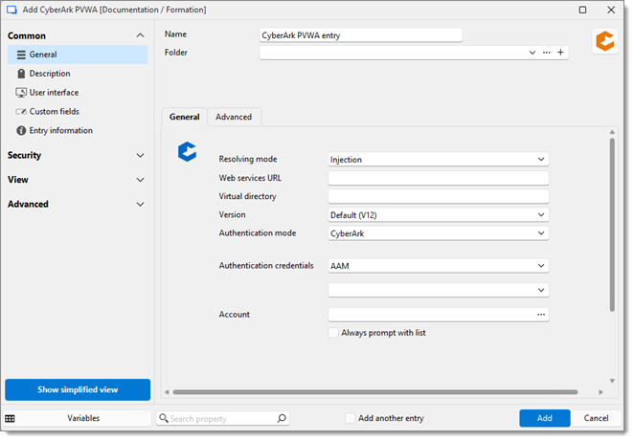This screenshot has width=634, height=441.
Task: Click the Virtual directory field
Action: coord(439,196)
